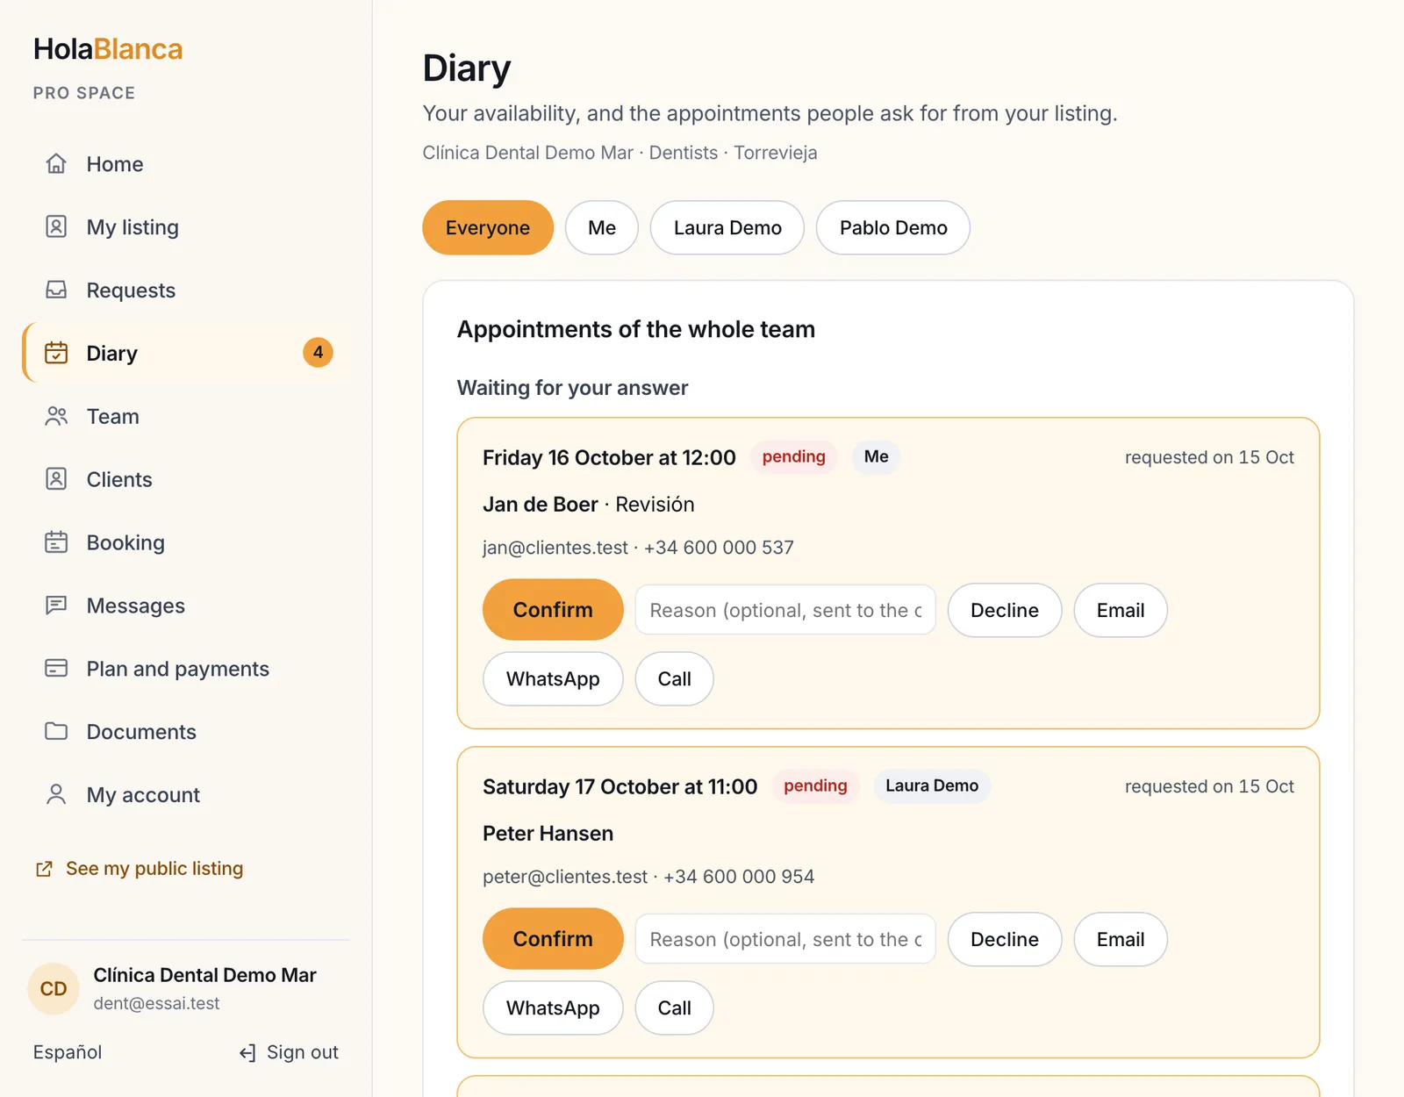Screen dimensions: 1404x1097
Task: Click the Diary badge showing 4
Action: 318,353
